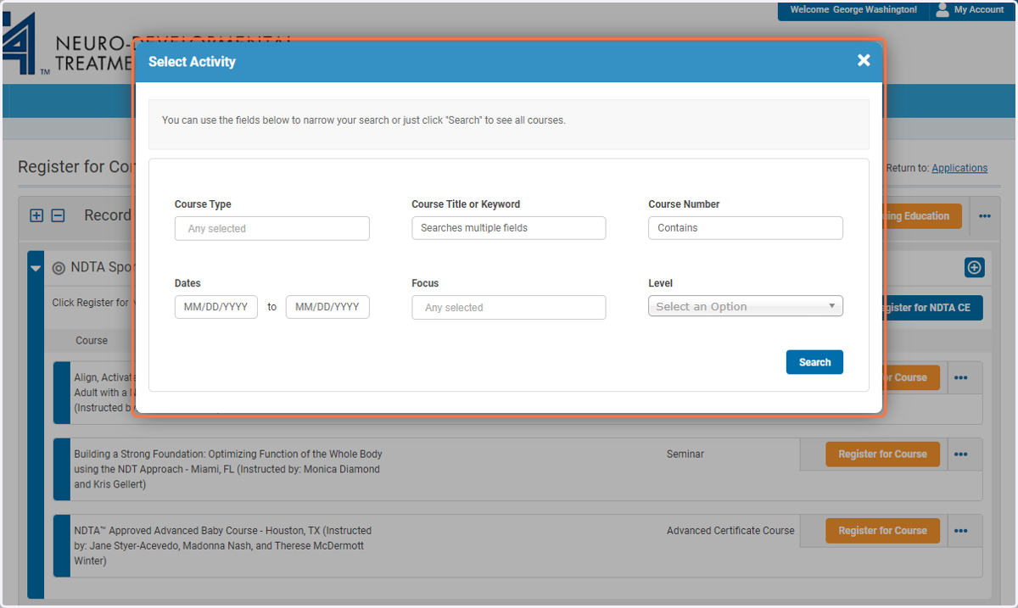Click the Continuing Education orange button
Viewport: 1018px width, 608px height.
coord(922,216)
